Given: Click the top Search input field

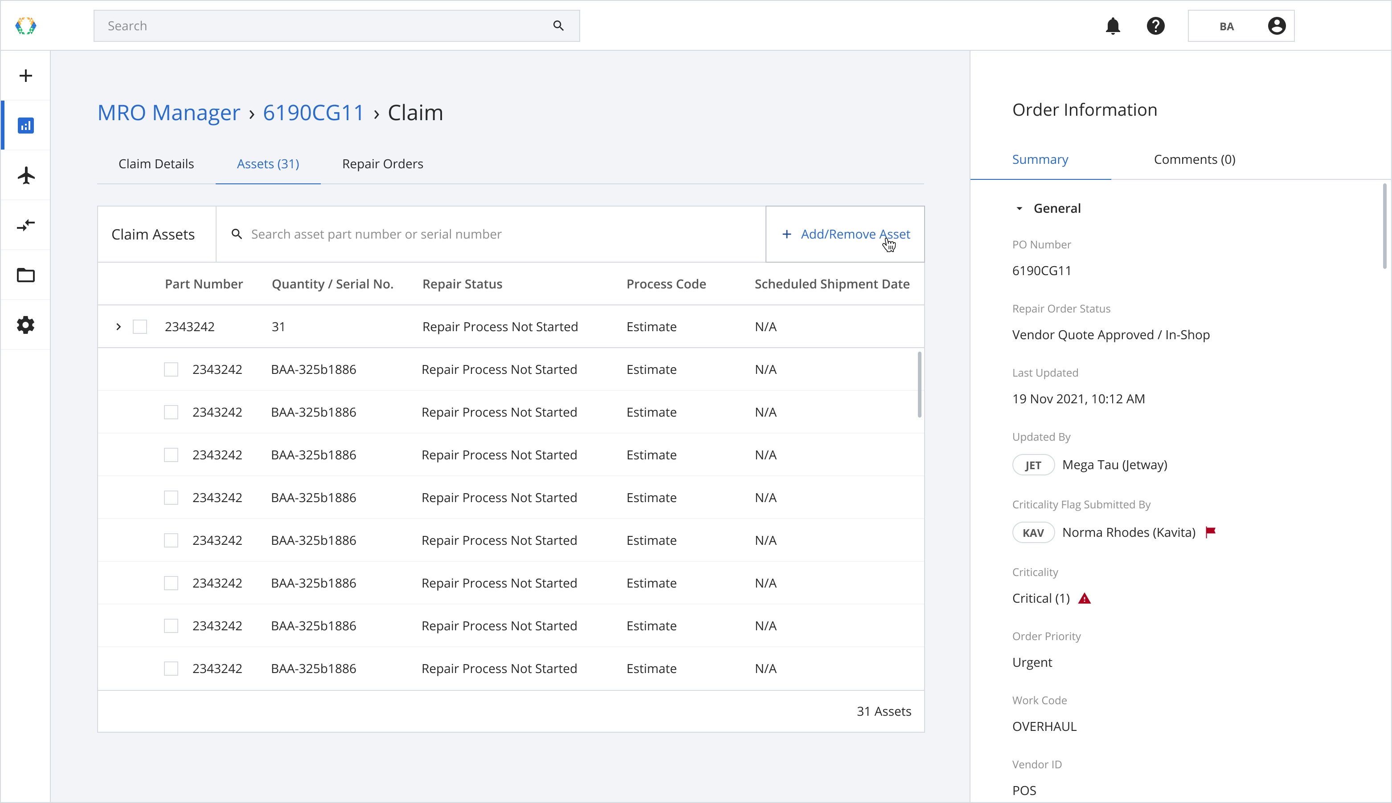Looking at the screenshot, I should coord(336,26).
